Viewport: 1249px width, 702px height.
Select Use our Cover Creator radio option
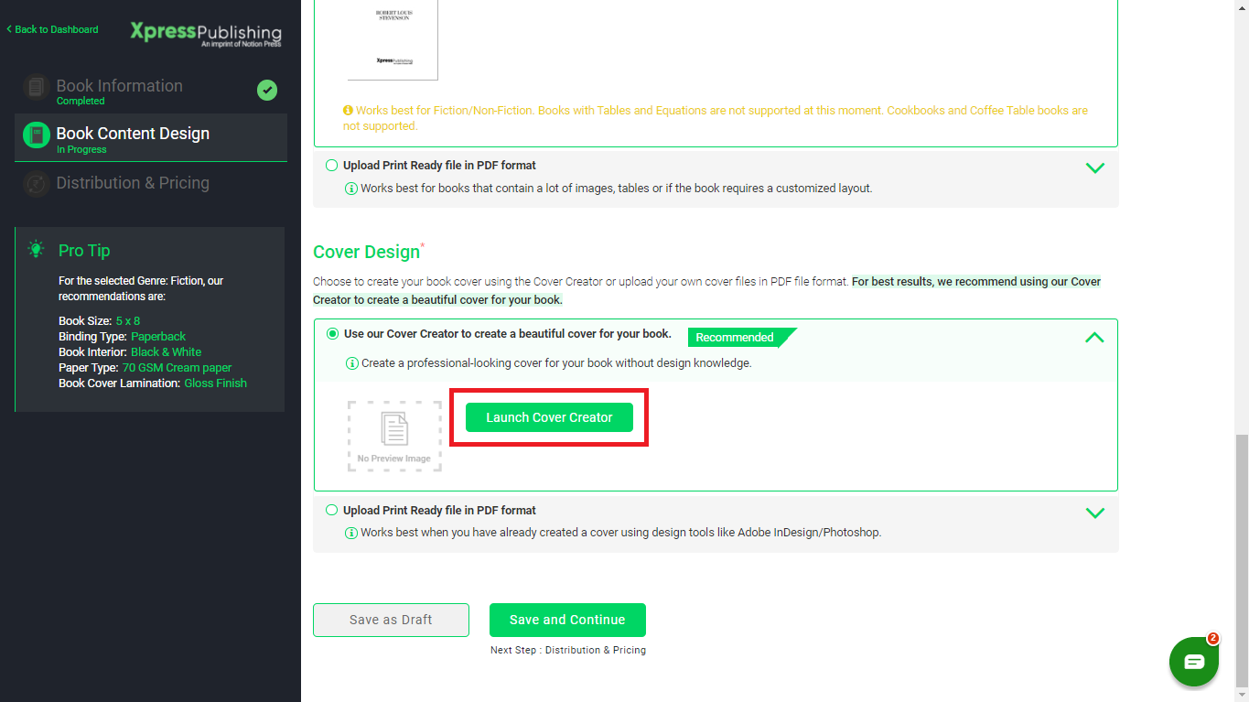click(x=332, y=334)
